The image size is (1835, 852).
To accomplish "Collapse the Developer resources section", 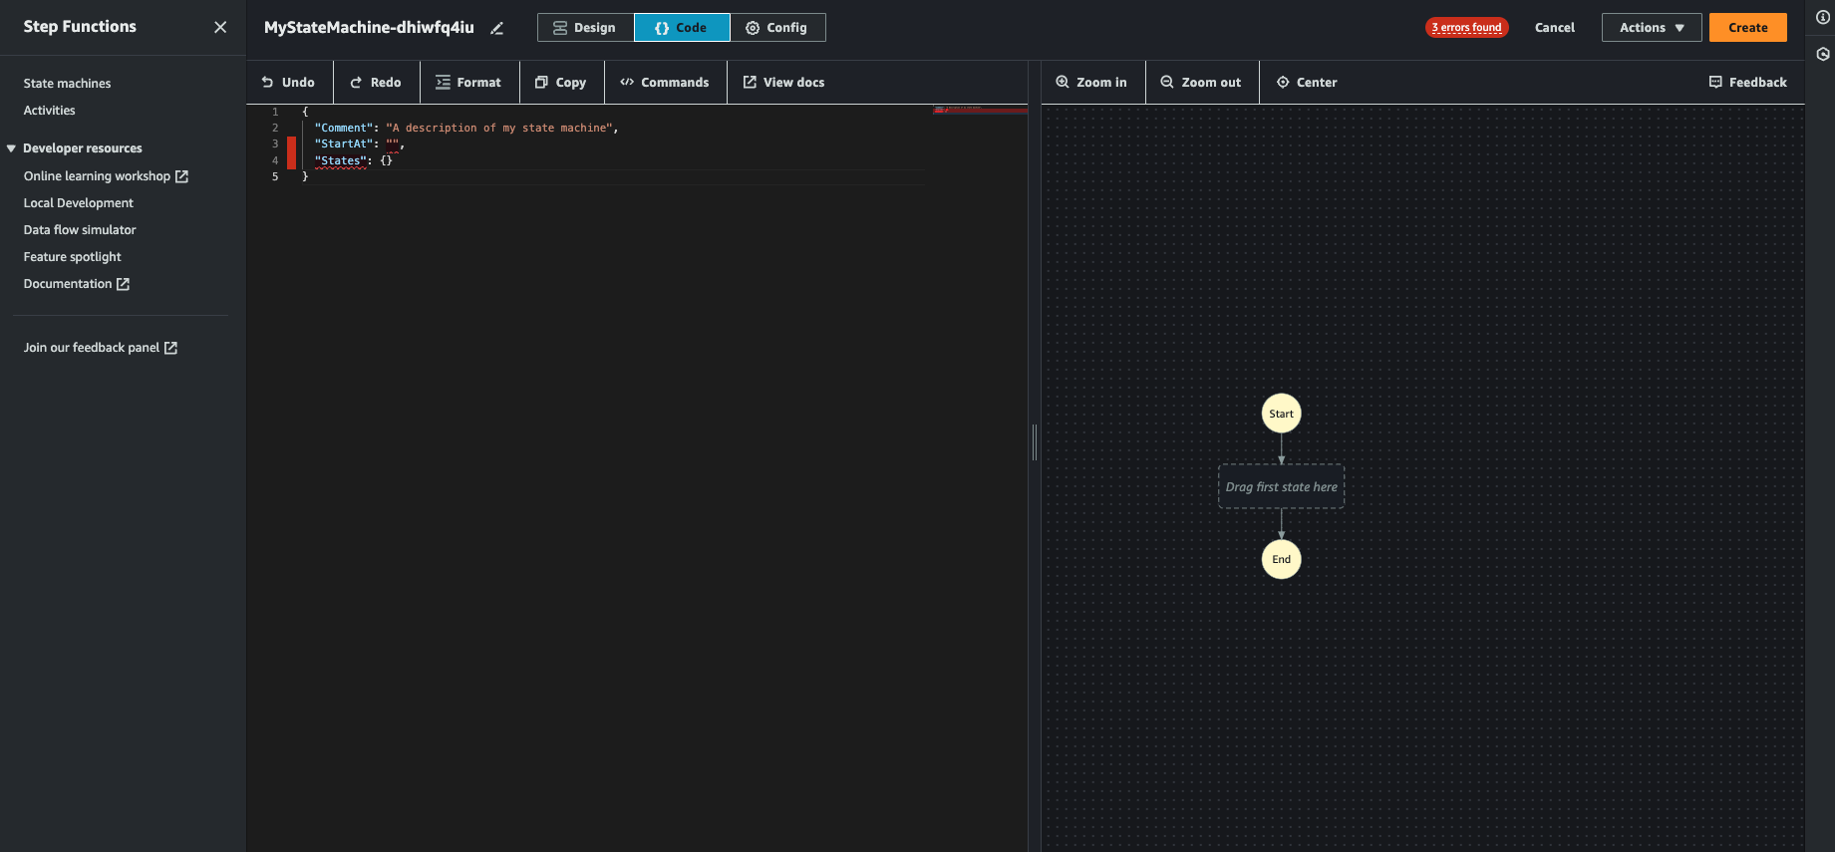I will 12,148.
